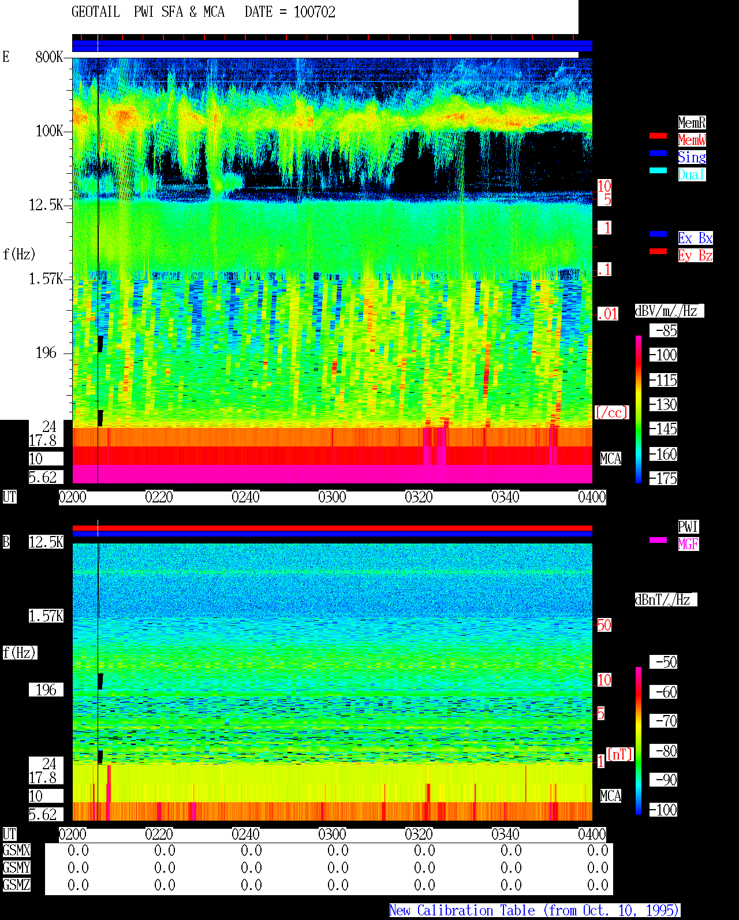Select the magenta MGF legend swatch

coord(658,540)
